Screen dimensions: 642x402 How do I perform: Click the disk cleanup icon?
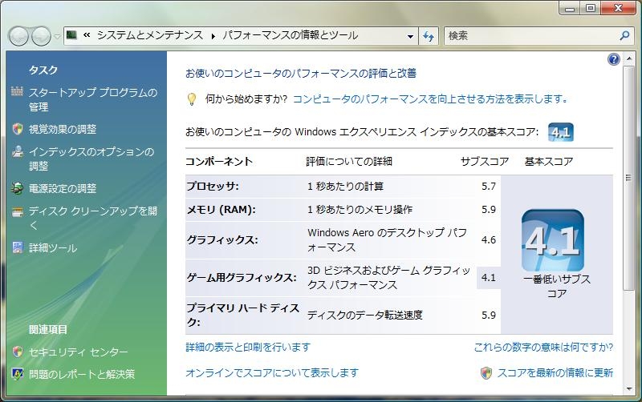[17, 211]
